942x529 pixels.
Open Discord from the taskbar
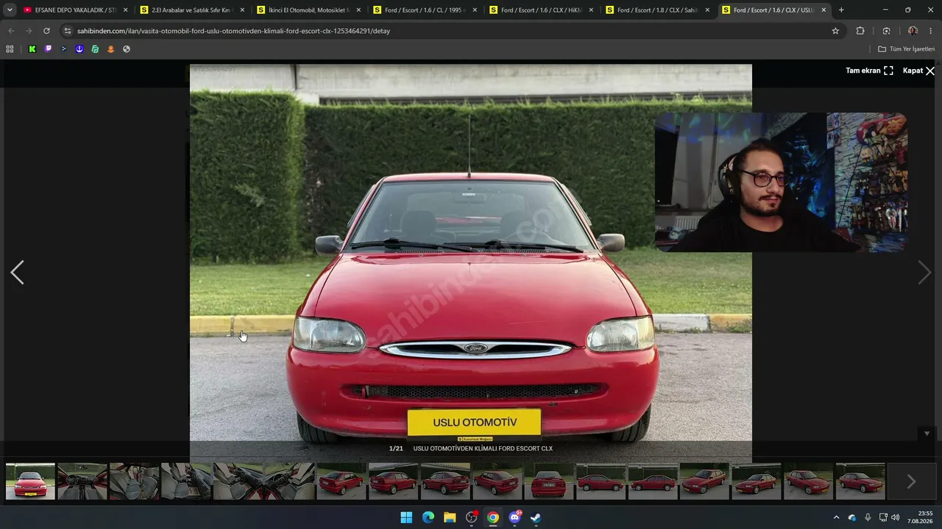[x=514, y=517]
